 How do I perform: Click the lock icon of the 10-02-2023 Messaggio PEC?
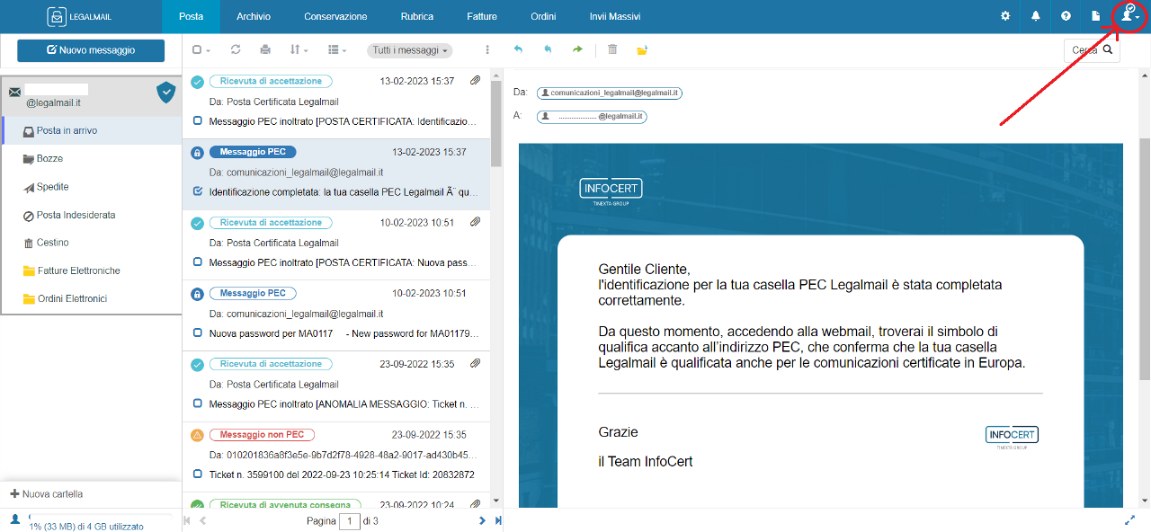click(x=198, y=294)
